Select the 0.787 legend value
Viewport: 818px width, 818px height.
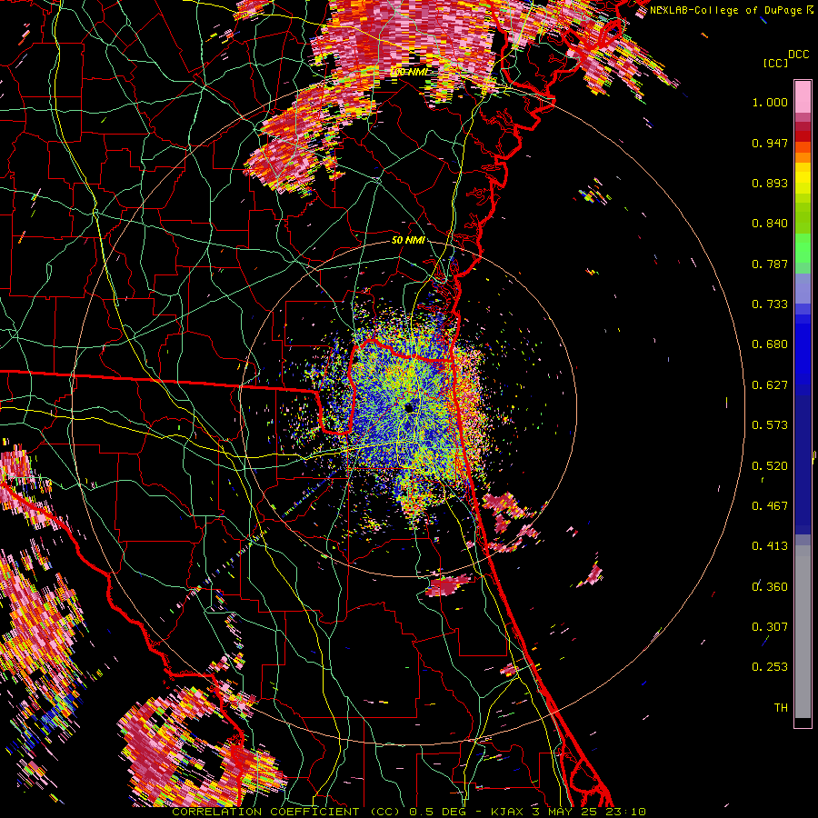pos(770,264)
